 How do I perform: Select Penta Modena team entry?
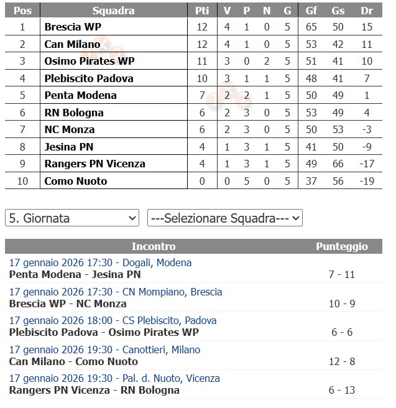80,95
